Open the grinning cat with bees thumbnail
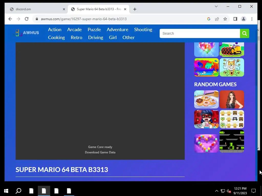Viewport: 262px width, 196px height. (232, 67)
